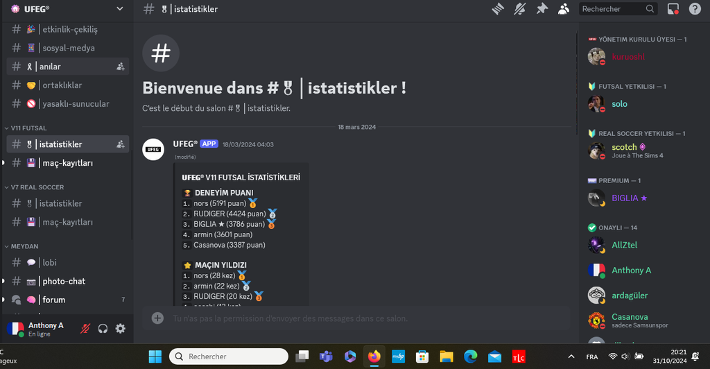710x369 pixels.
Task: Toggle channel notification mute bell
Action: point(519,9)
